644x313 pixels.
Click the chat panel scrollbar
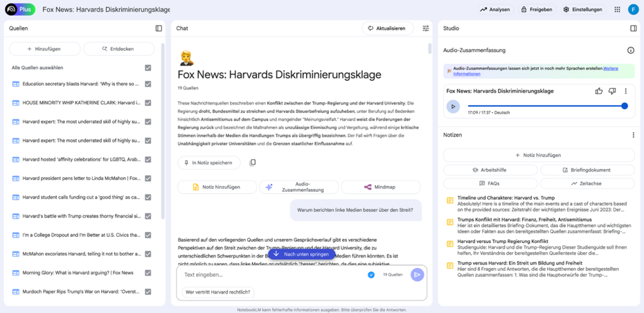(429, 48)
